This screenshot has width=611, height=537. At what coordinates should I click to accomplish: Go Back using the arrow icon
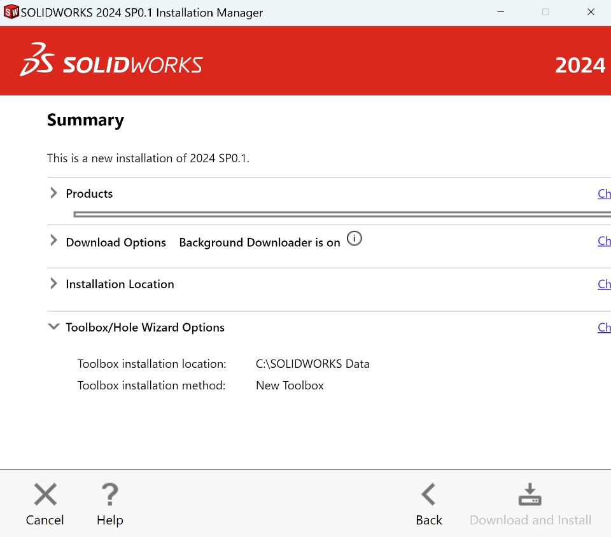[428, 494]
